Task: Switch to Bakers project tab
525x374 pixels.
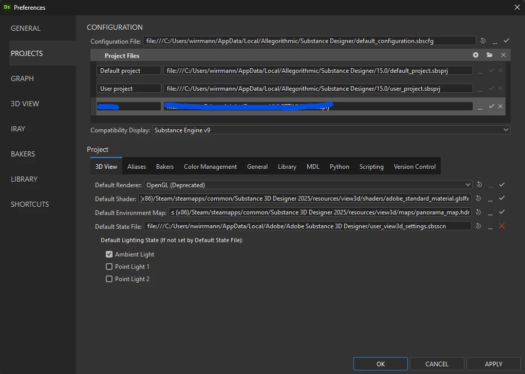Action: [x=165, y=166]
